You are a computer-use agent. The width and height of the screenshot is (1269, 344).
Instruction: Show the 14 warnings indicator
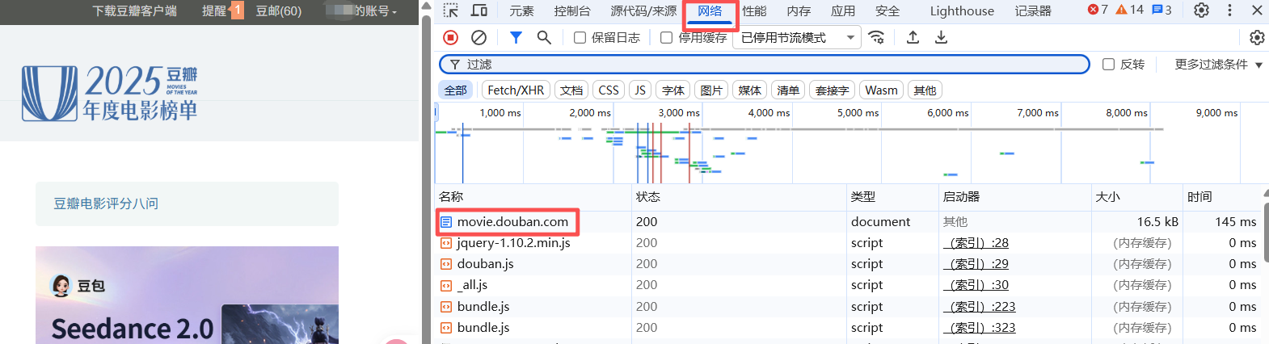pyautogui.click(x=1129, y=10)
